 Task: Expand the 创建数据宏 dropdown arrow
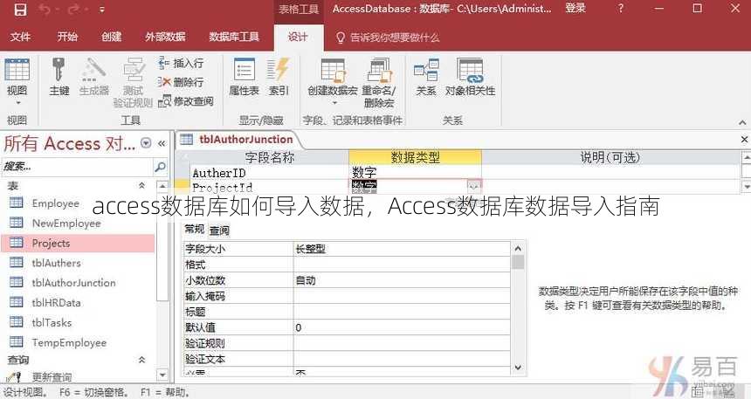pyautogui.click(x=334, y=103)
